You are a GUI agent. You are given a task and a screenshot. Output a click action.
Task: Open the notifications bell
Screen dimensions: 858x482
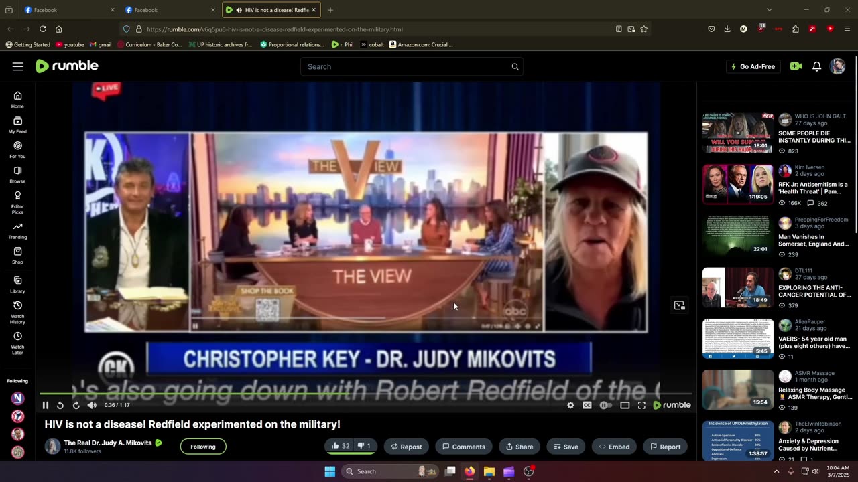click(x=816, y=66)
